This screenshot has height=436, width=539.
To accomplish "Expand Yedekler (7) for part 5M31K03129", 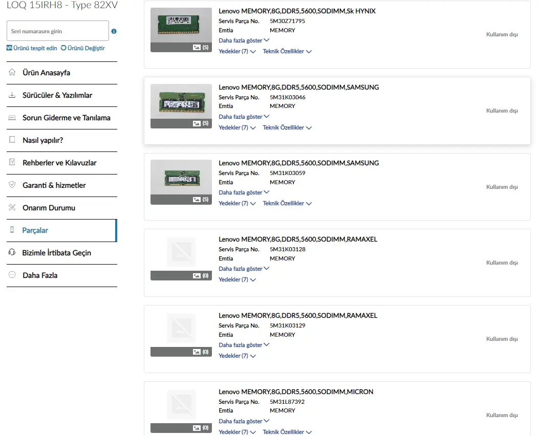I will pos(237,356).
